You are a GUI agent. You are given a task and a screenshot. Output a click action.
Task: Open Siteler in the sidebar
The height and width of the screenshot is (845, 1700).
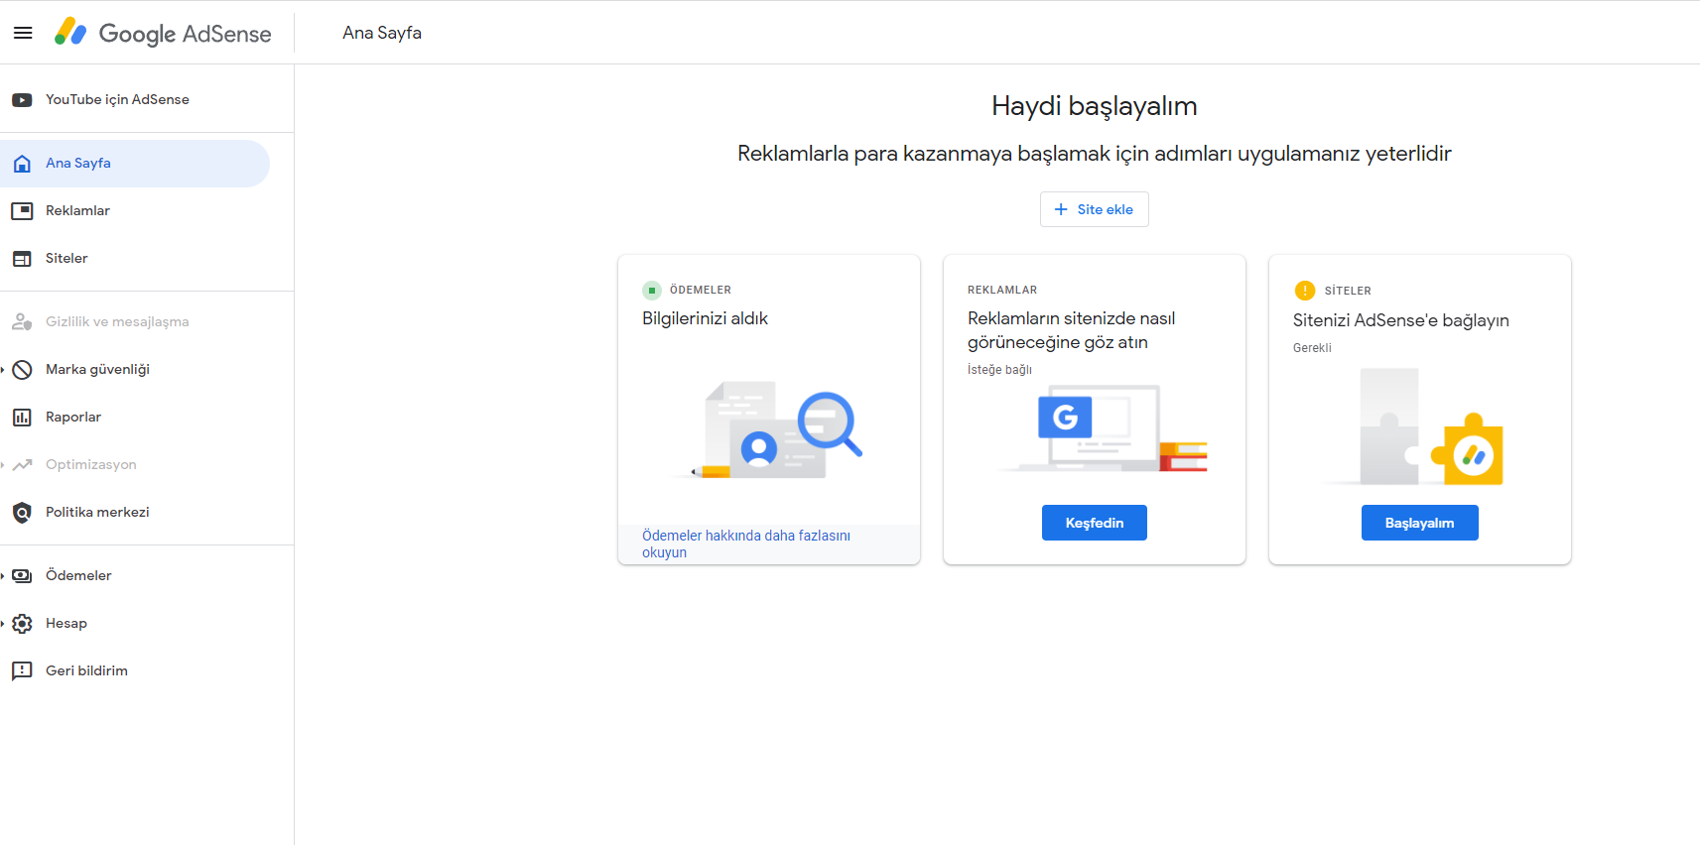[x=135, y=259]
